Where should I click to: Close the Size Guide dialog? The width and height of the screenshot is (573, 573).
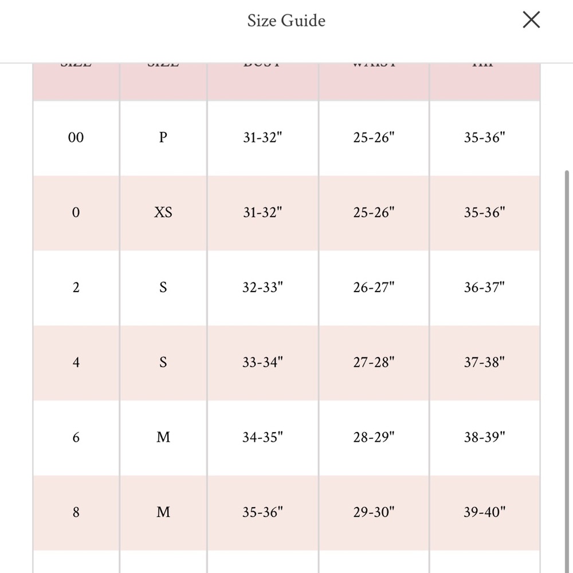(x=531, y=20)
